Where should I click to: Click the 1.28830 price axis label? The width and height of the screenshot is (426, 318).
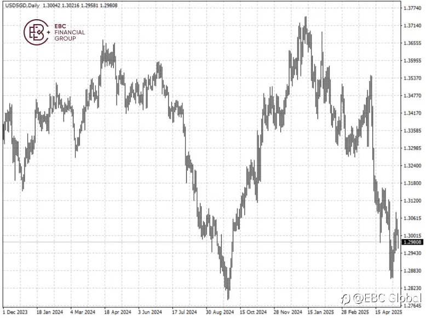coord(412,271)
